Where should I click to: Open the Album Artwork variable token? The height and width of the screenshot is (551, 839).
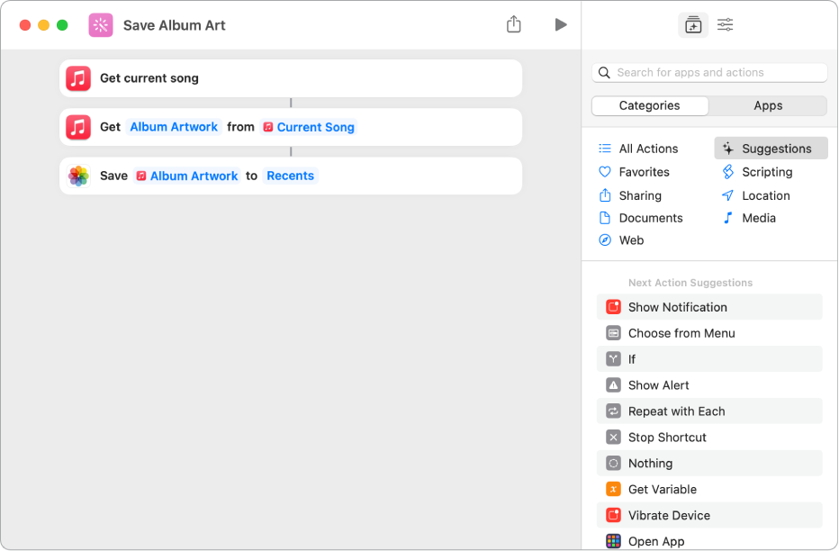point(174,127)
